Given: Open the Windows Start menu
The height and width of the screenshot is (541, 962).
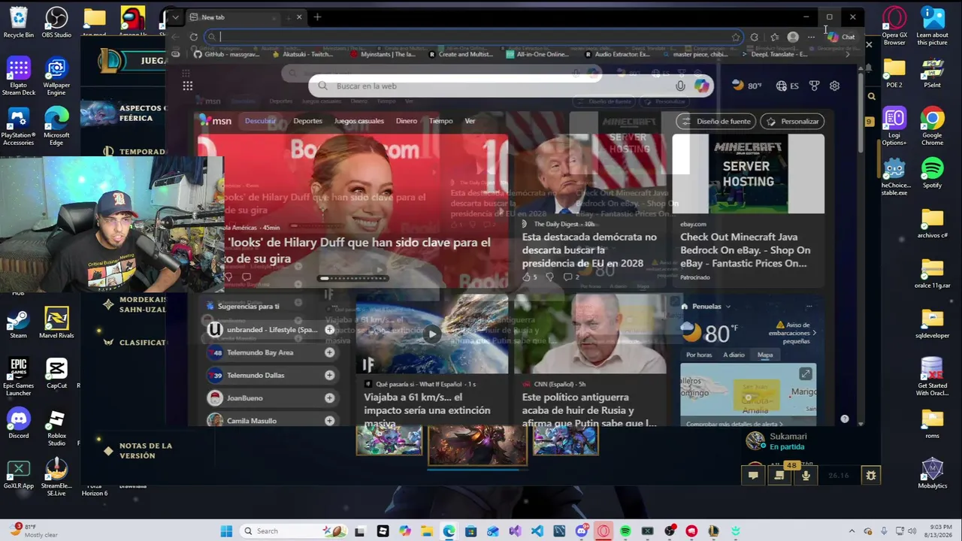Looking at the screenshot, I should 226,531.
